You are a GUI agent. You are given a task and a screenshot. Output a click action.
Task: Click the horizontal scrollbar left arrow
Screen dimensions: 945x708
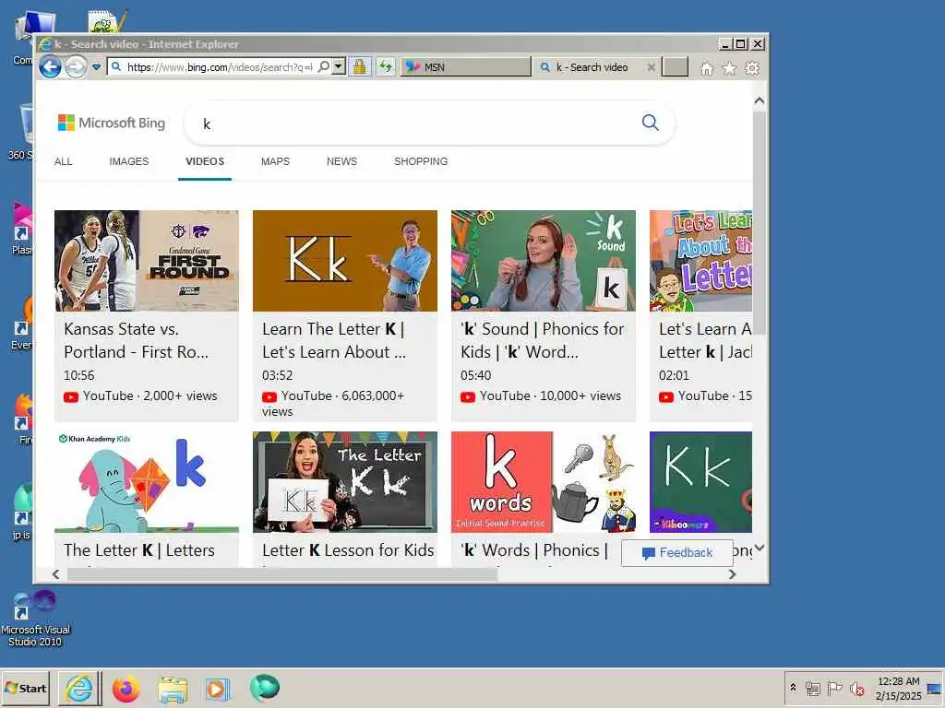56,574
